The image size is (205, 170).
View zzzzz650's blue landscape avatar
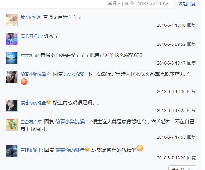[11, 58]
